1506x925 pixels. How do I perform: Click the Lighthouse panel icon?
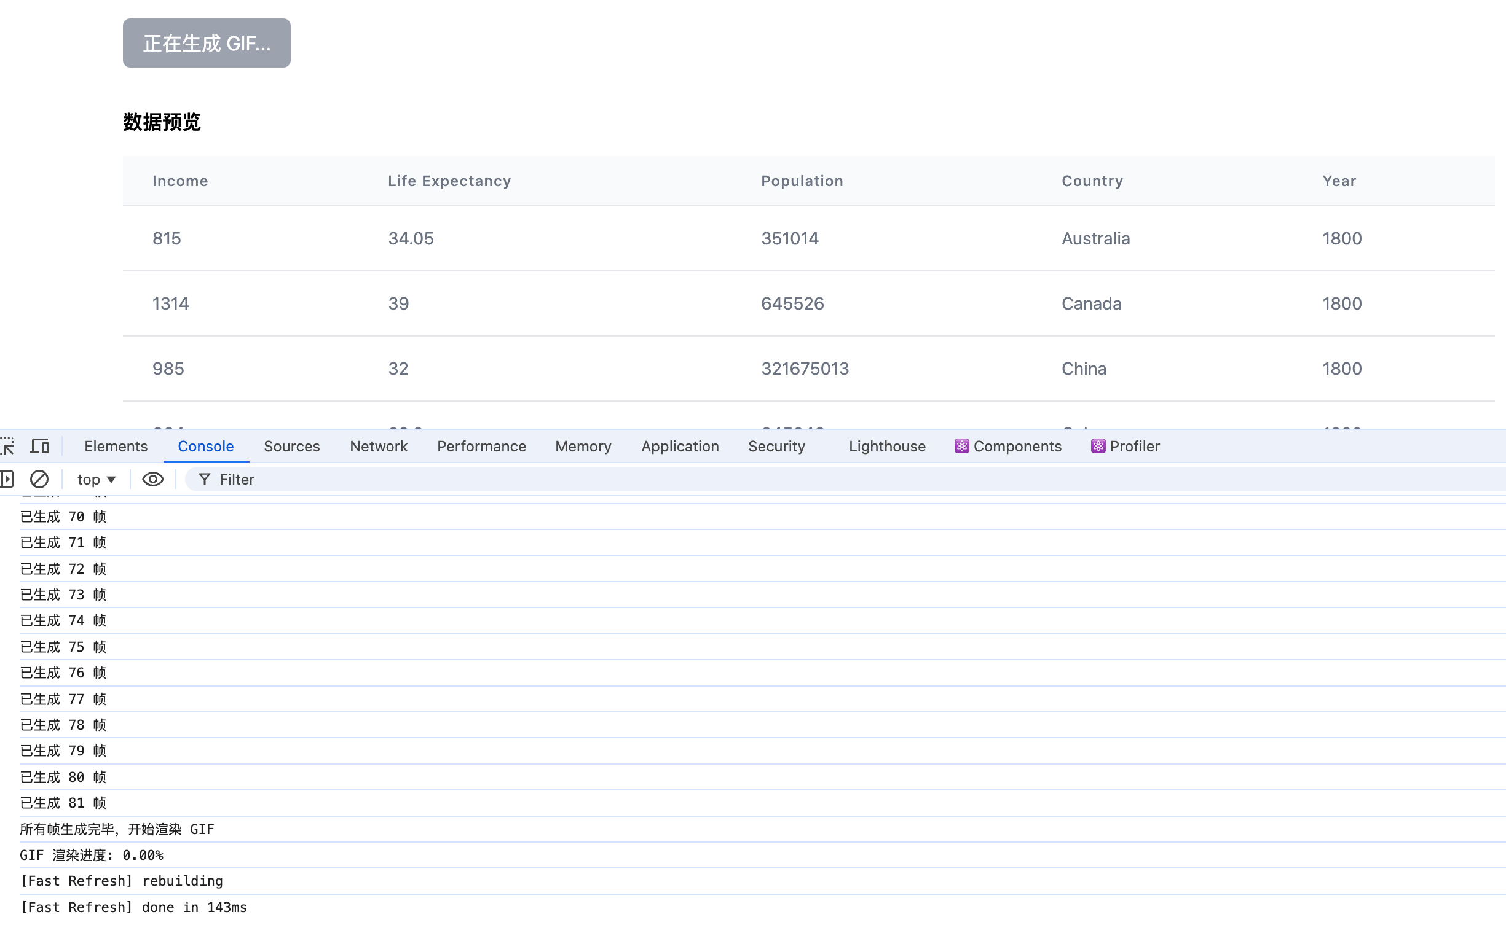pos(888,446)
